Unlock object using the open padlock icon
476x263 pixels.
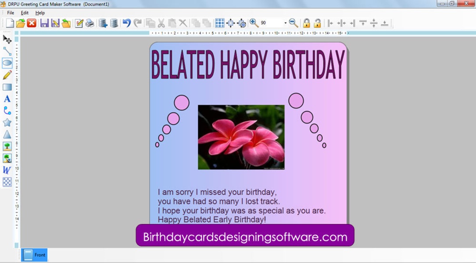point(317,23)
